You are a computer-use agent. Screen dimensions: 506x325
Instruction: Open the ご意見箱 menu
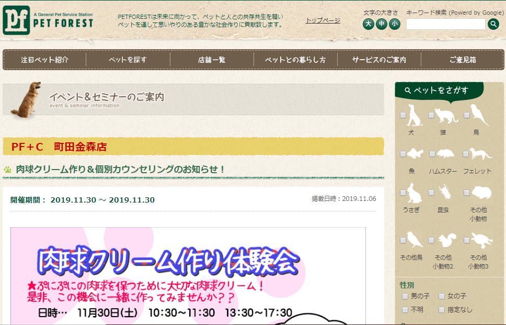pyautogui.click(x=463, y=60)
